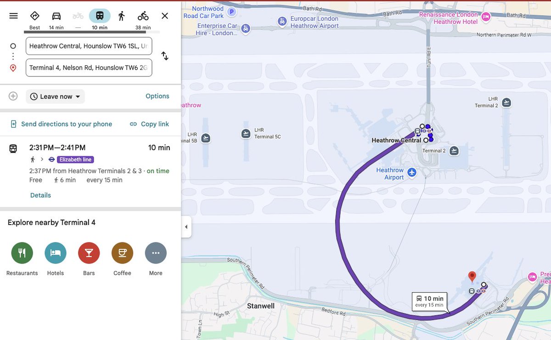
Task: Click LHR Terminal 2 icon near top right
Action: [506, 102]
